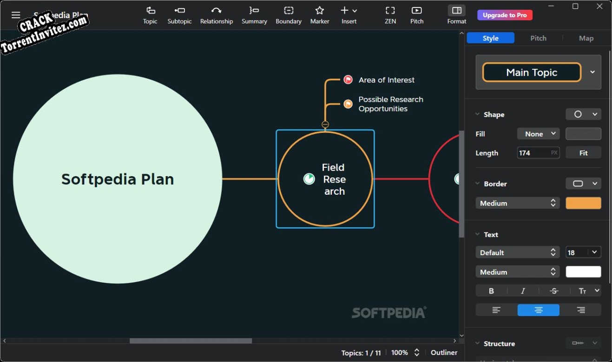
Task: Open the Map tab
Action: [586, 38]
